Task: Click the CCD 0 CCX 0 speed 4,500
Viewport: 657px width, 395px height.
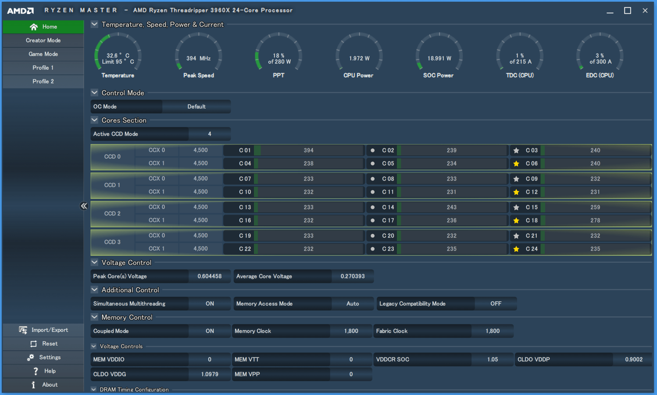Action: point(201,150)
